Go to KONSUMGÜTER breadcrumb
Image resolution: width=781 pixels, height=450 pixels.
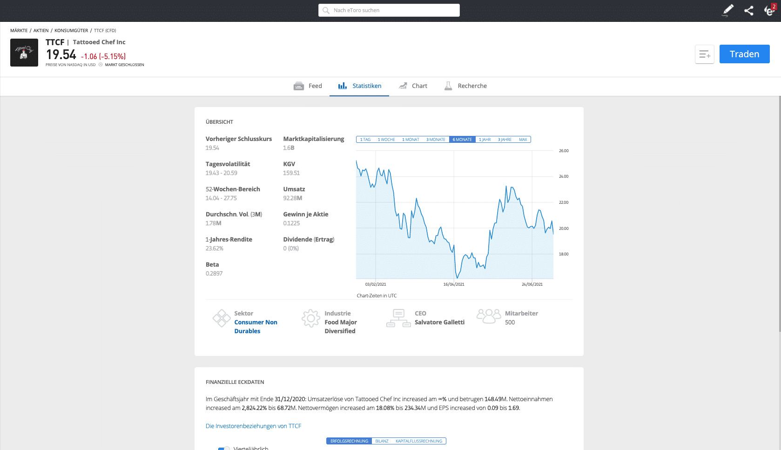(x=71, y=31)
